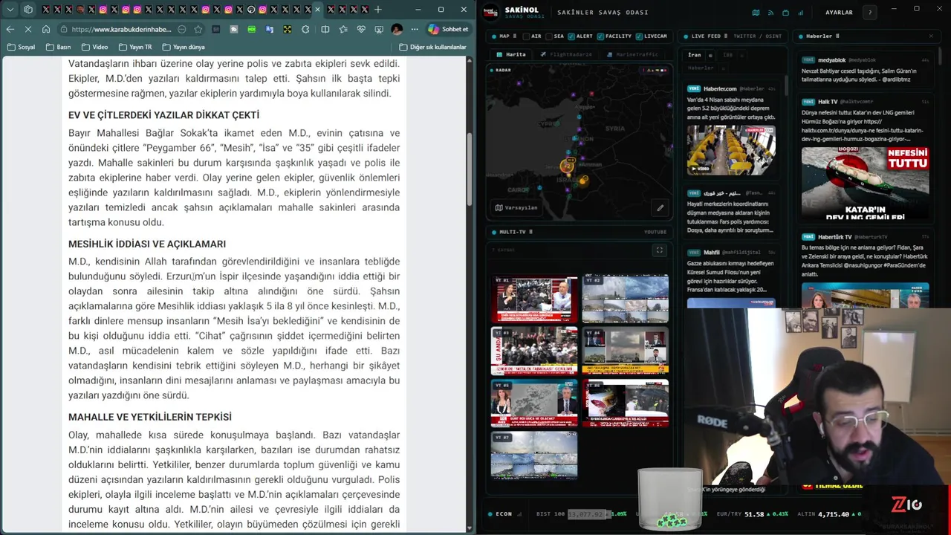Viewport: 951px width, 535px height.
Task: Click the live feed column scrollbar
Action: point(785,85)
